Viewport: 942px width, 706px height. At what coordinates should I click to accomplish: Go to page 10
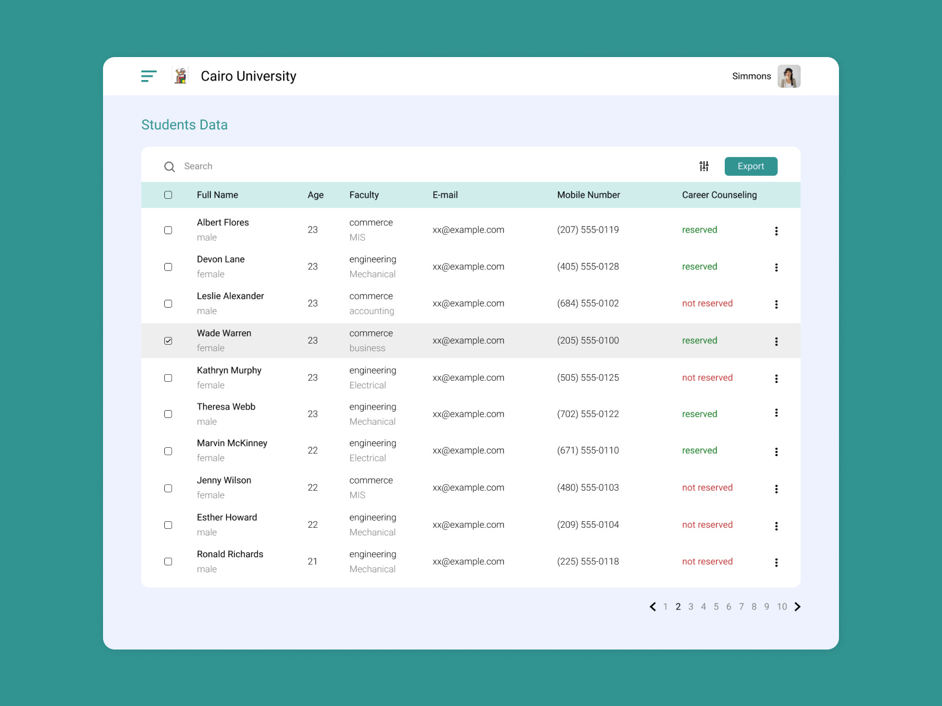(782, 607)
